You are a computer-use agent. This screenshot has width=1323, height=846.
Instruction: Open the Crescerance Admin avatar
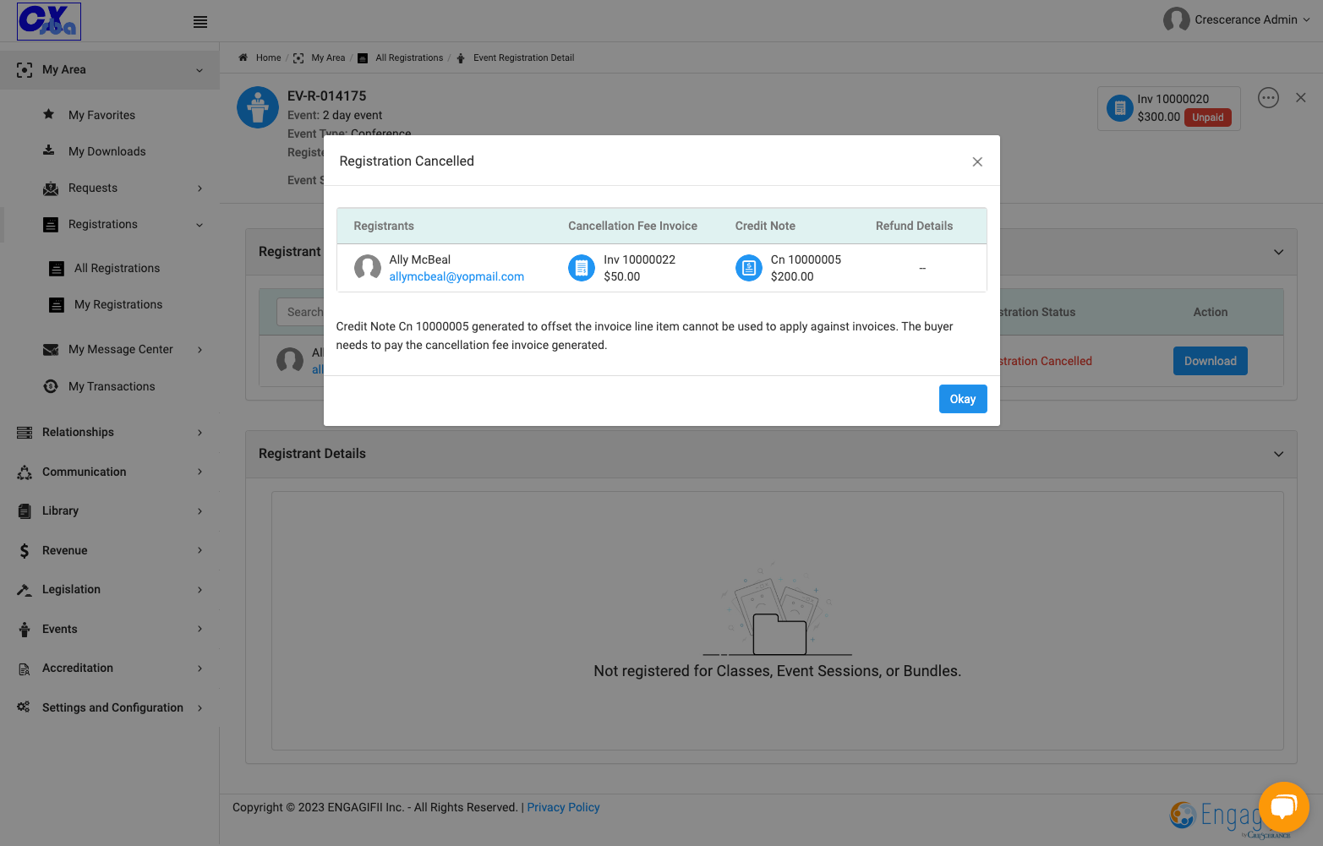(x=1176, y=19)
